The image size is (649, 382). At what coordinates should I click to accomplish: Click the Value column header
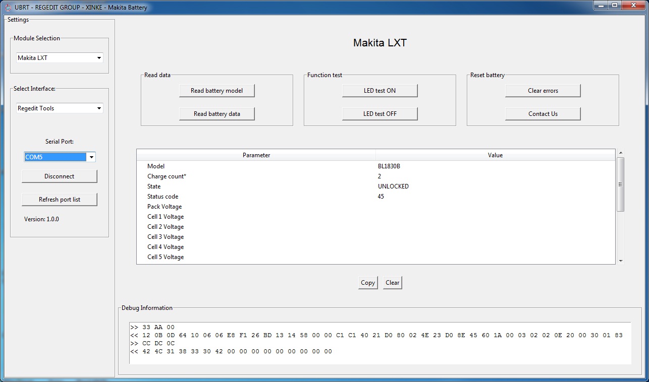(x=495, y=155)
